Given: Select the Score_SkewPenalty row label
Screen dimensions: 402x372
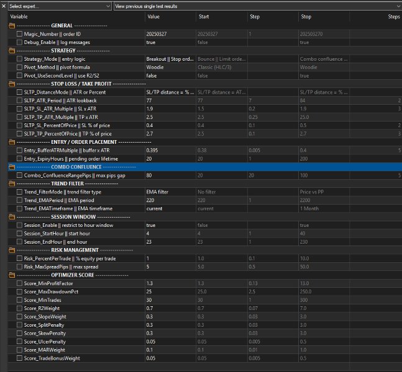Looking at the screenshot, I should coord(45,334).
